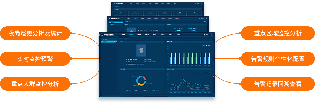This screenshot has height=104, width=315.
Task: Select the first nav tab in front dashboard
Action: (x=123, y=35)
